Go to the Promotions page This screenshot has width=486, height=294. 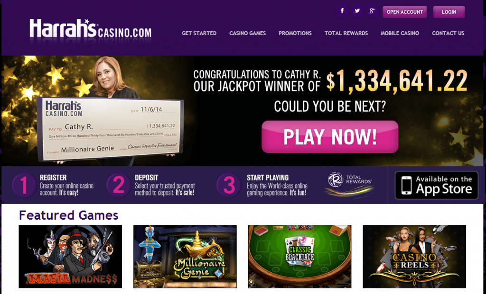click(295, 33)
